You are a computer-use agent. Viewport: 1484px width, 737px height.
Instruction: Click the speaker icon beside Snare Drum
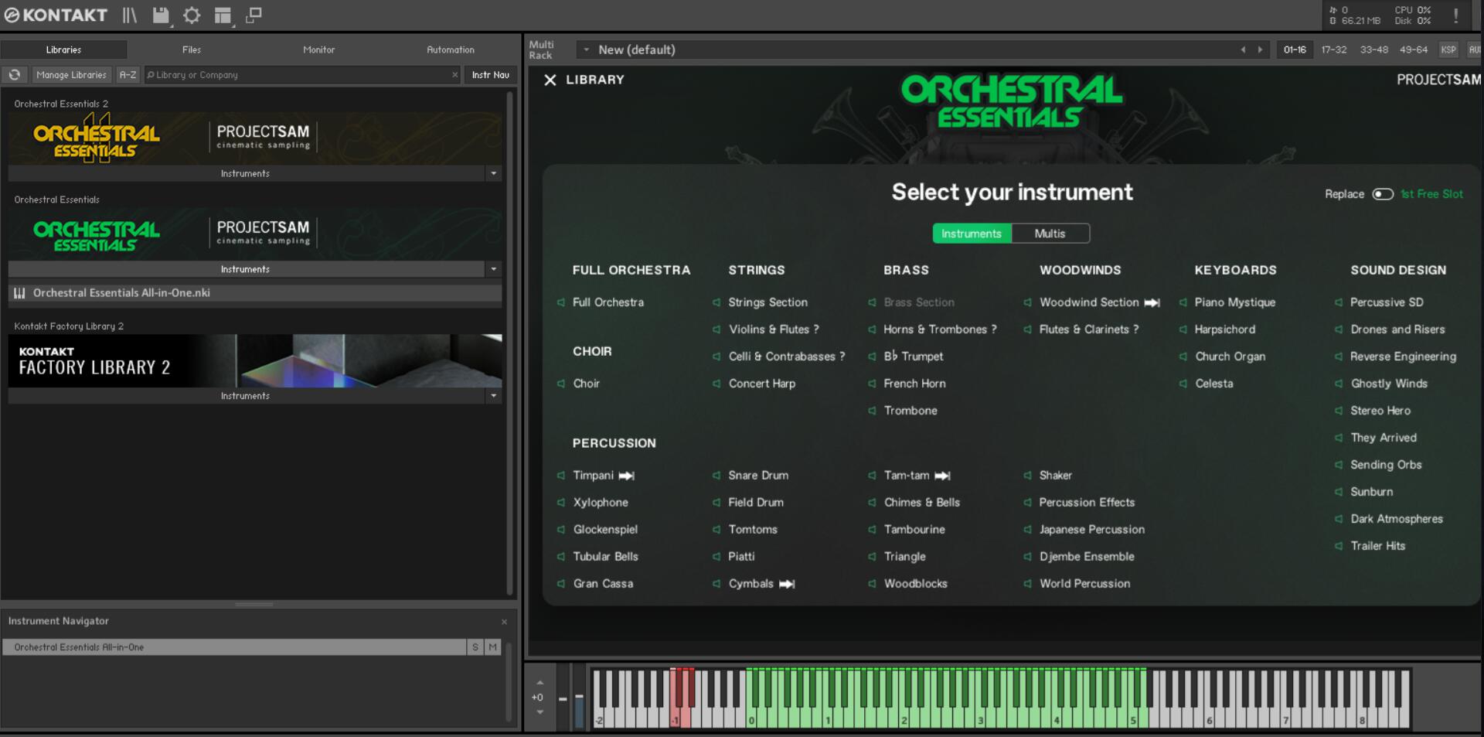coord(716,476)
